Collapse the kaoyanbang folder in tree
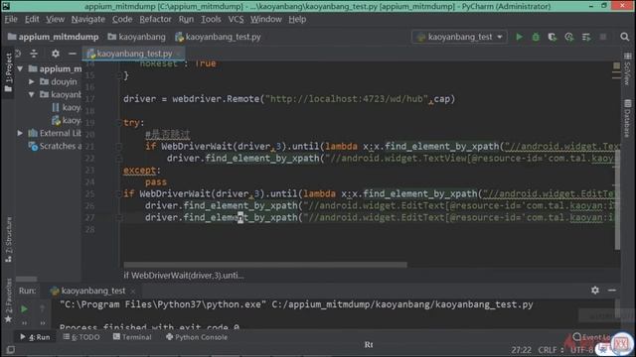 (x=32, y=95)
